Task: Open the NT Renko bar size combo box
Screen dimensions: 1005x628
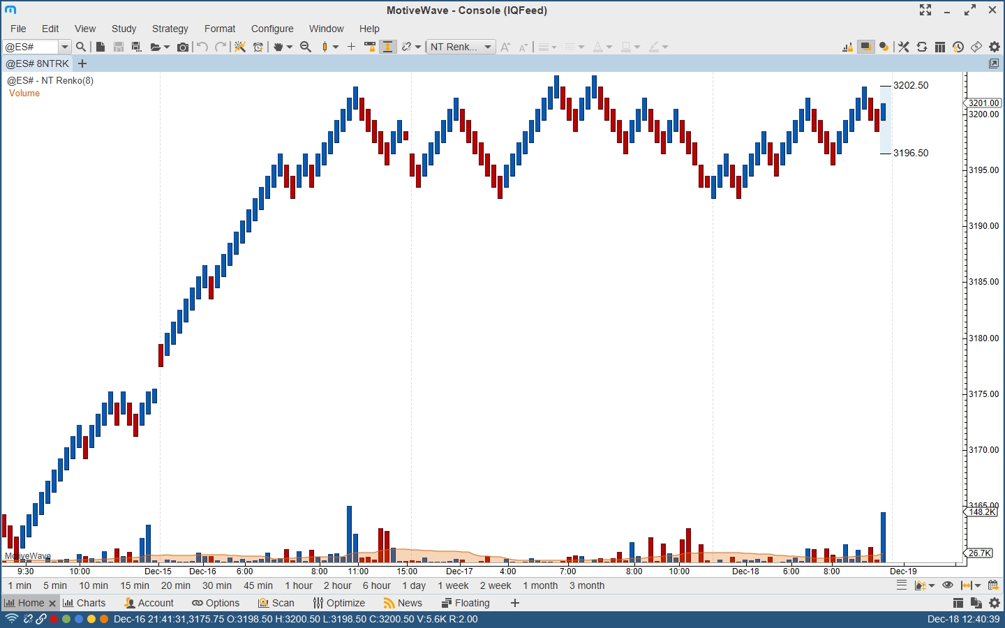Action: coord(461,47)
